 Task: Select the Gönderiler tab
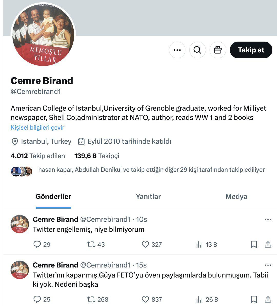53,197
